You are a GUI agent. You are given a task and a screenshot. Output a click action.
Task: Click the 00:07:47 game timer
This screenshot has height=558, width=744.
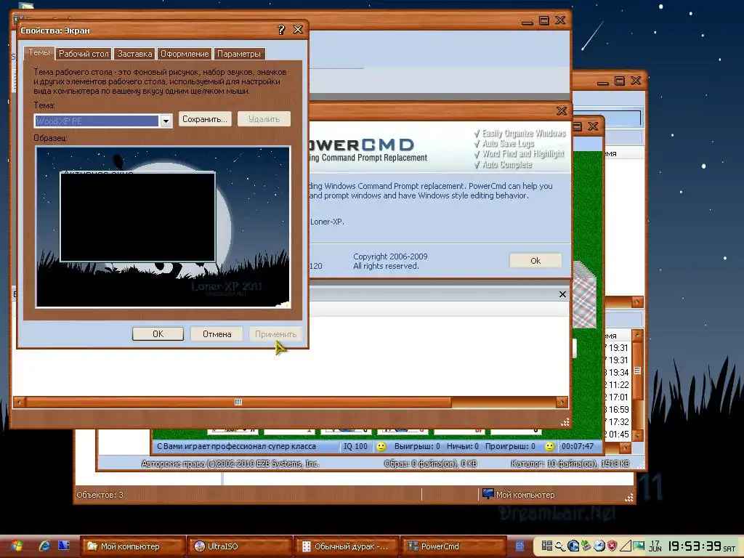tap(578, 447)
